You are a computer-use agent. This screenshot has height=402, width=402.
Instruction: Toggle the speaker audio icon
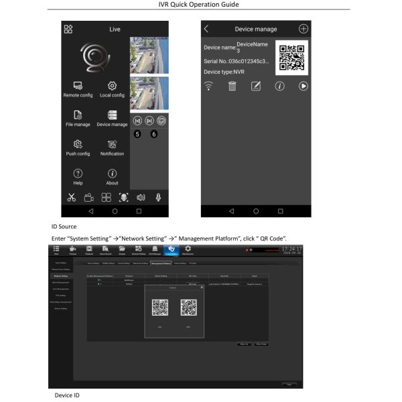pyautogui.click(x=142, y=198)
